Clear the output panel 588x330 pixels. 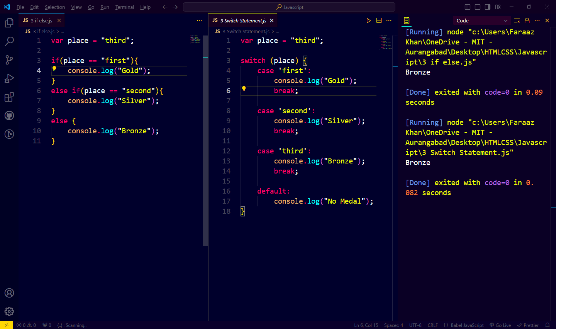coord(517,20)
